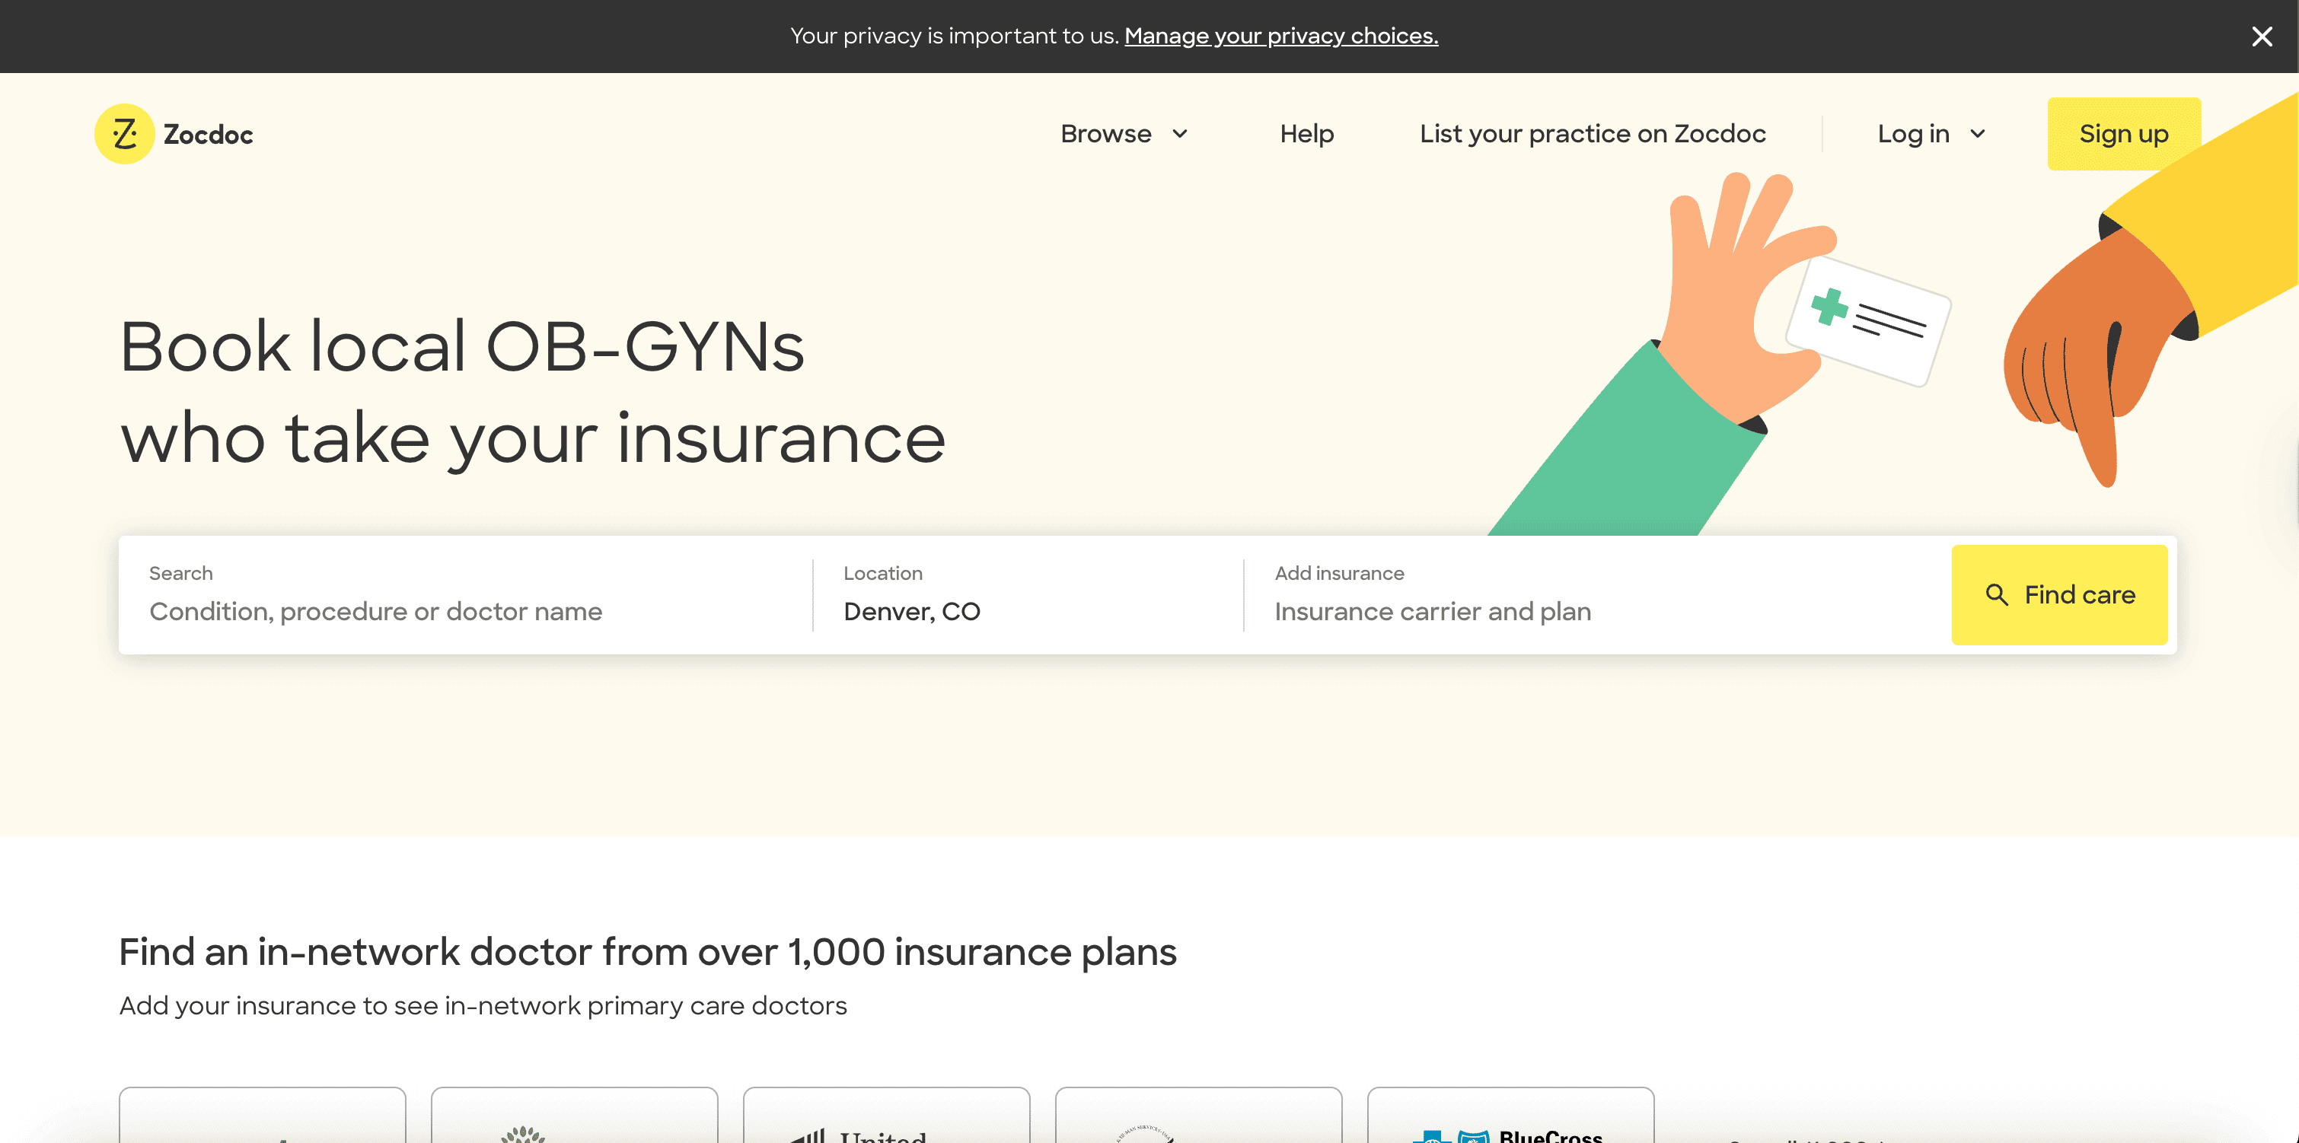This screenshot has height=1143, width=2299.
Task: Click the Zocdoc wordmark text
Action: pos(208,135)
